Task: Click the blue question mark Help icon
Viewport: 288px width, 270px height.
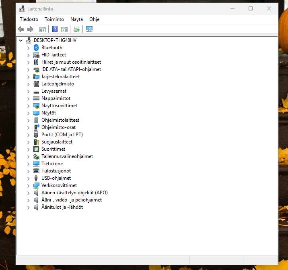Action: pyautogui.click(x=55, y=29)
